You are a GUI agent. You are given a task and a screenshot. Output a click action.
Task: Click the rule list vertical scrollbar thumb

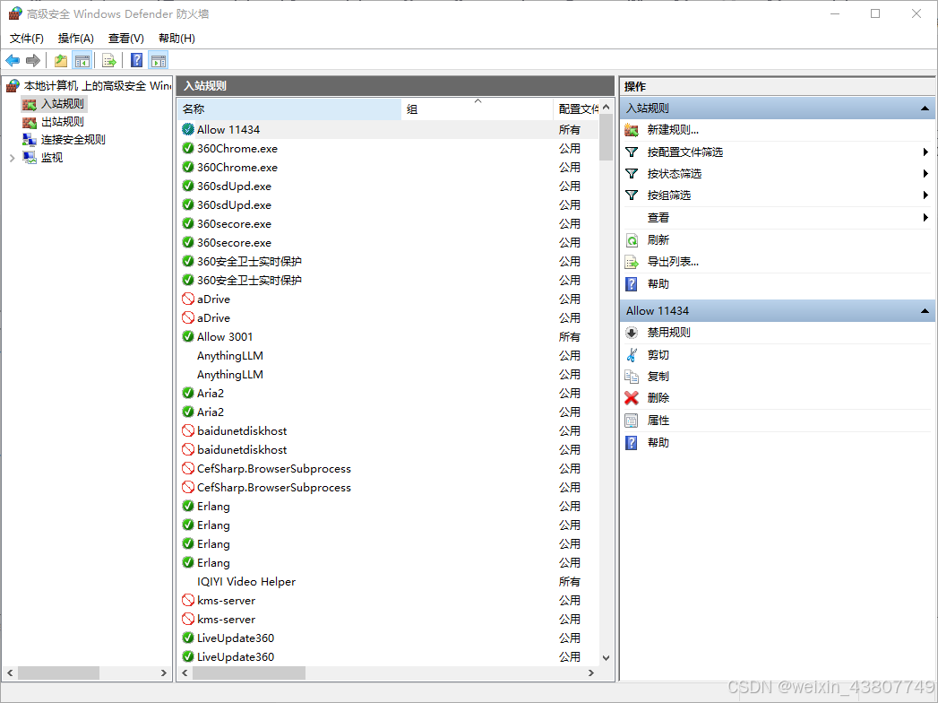pos(606,137)
